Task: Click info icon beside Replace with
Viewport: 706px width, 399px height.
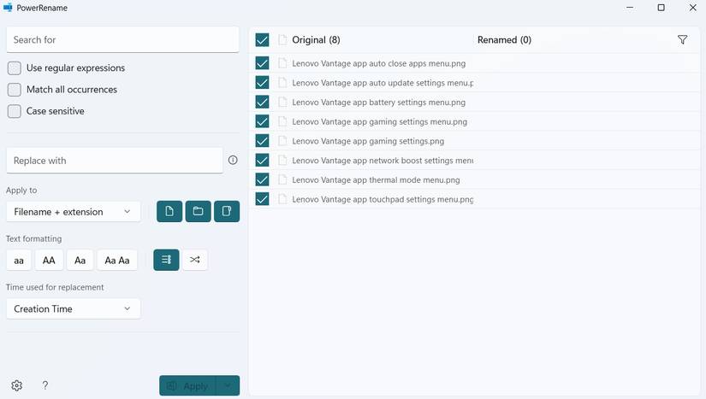Action: [233, 160]
